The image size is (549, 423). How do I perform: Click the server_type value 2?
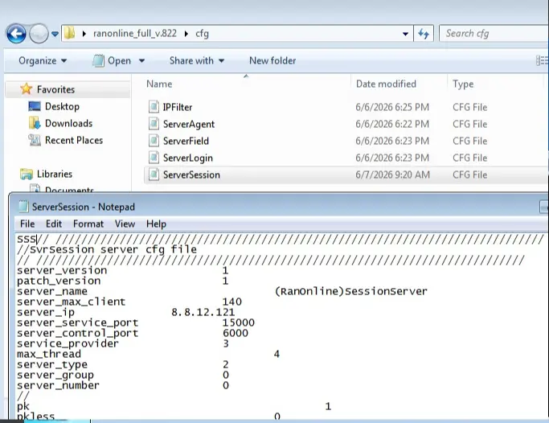226,364
